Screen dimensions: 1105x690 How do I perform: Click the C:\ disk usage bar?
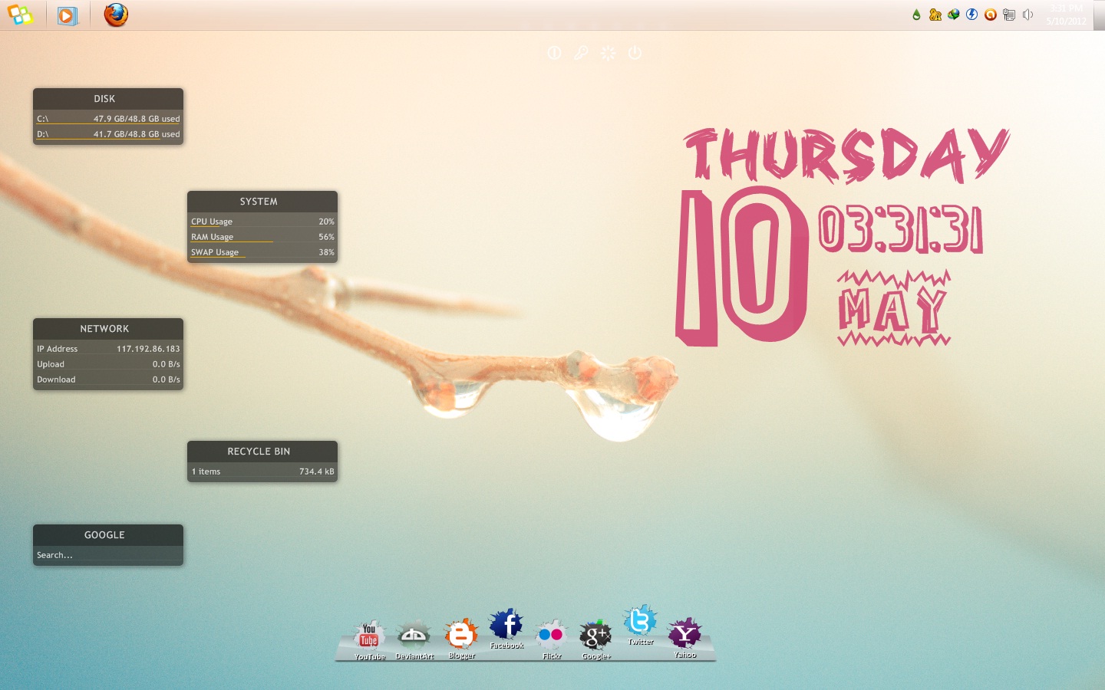[107, 123]
